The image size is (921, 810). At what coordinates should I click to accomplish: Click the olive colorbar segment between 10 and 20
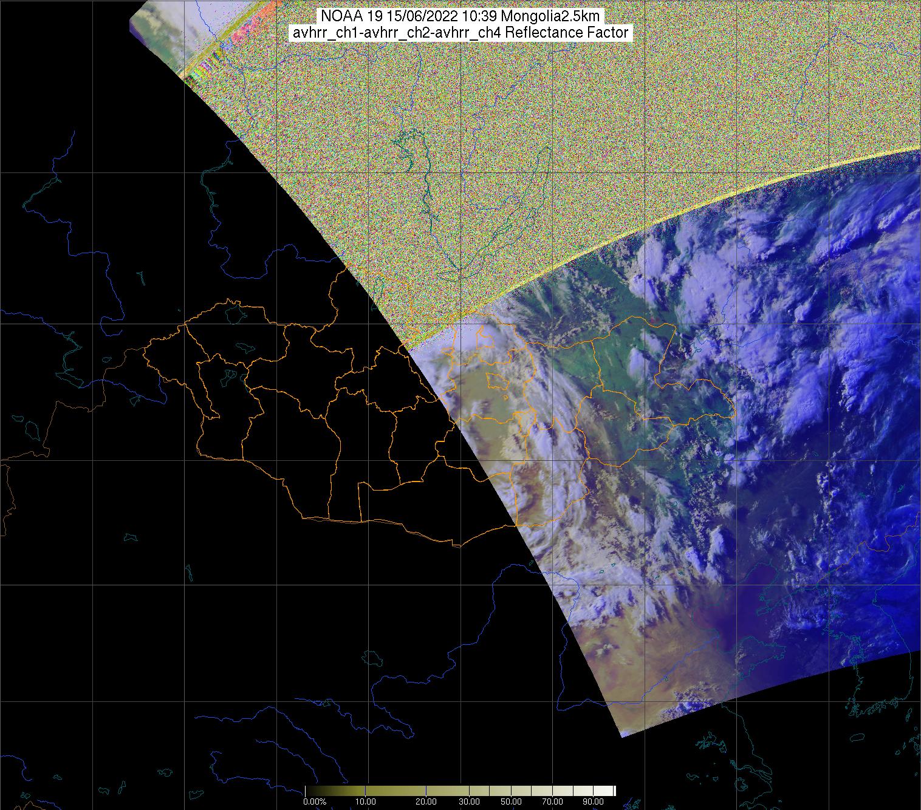(395, 791)
